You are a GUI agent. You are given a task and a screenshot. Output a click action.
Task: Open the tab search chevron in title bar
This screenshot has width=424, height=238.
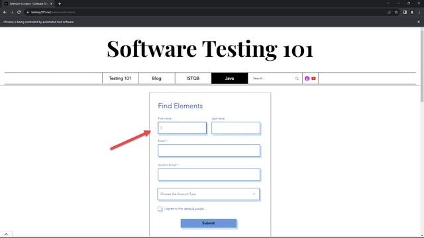pyautogui.click(x=388, y=3)
